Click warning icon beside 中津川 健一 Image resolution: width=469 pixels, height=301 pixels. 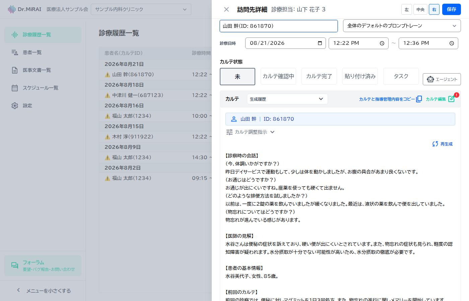108,95
